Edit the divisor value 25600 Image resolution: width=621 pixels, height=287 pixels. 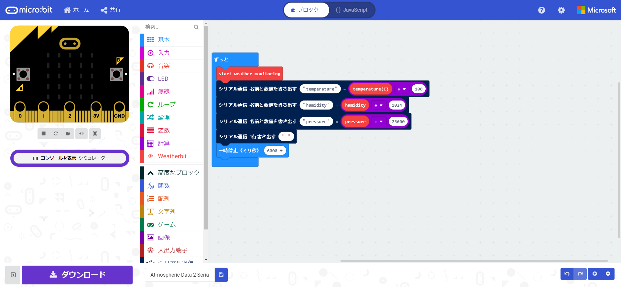[x=398, y=122]
